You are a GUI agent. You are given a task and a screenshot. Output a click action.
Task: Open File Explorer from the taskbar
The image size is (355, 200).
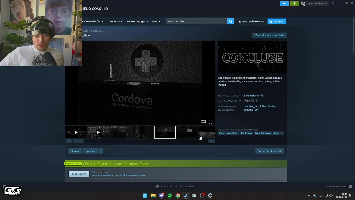click(x=153, y=196)
